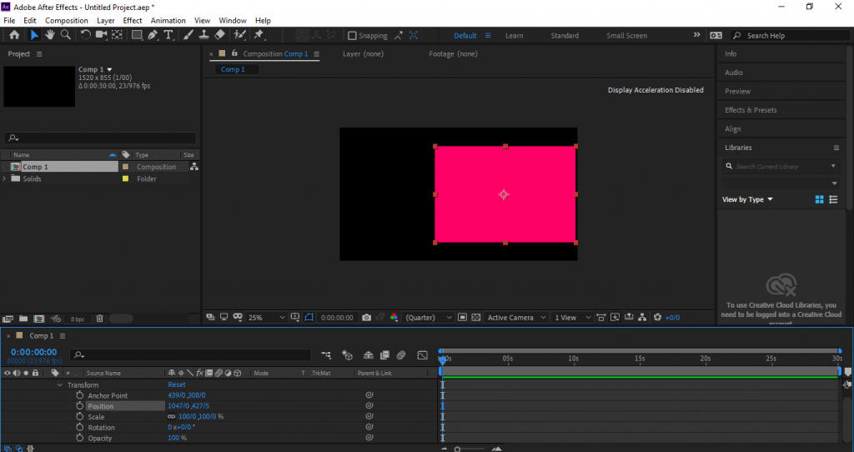Open the Effect menu
The width and height of the screenshot is (854, 452).
(133, 21)
